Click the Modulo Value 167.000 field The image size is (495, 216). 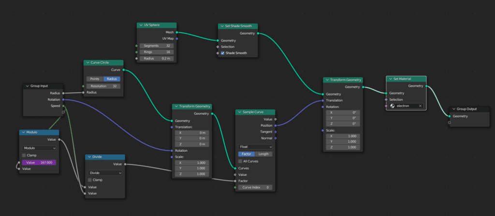coord(39,162)
